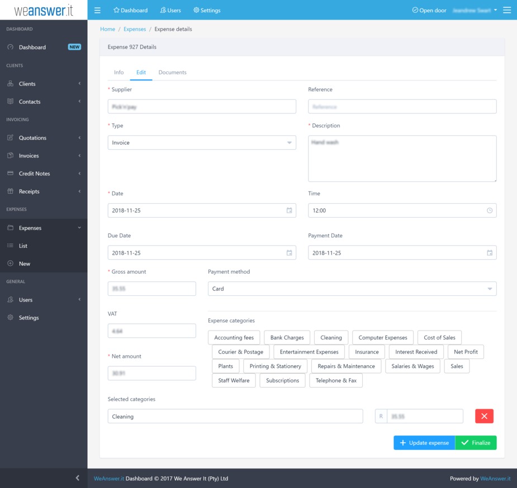Click the Update expense button
Image resolution: width=517 pixels, height=488 pixels.
[424, 443]
